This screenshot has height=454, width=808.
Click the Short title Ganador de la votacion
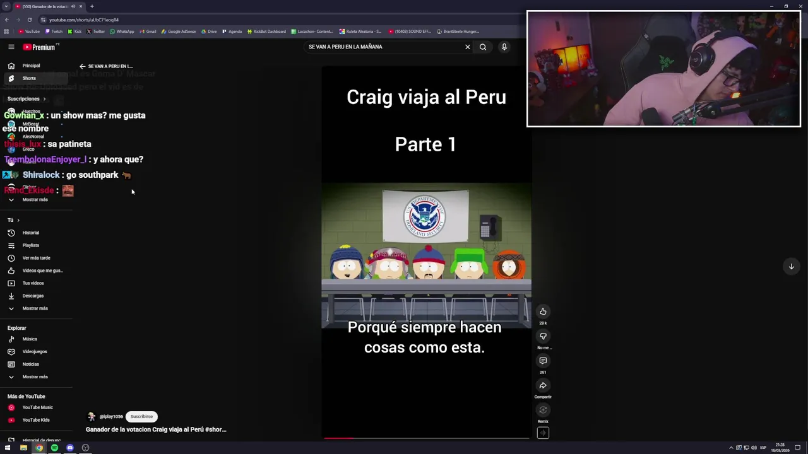click(x=156, y=429)
